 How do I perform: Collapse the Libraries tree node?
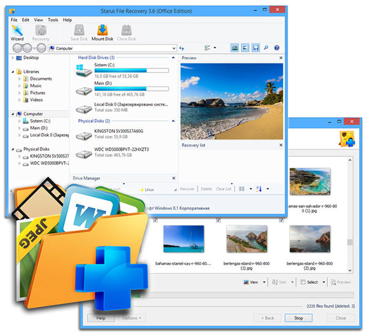tap(13, 71)
